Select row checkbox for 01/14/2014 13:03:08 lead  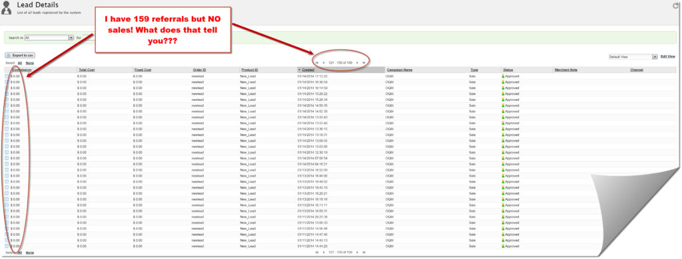click(x=7, y=147)
